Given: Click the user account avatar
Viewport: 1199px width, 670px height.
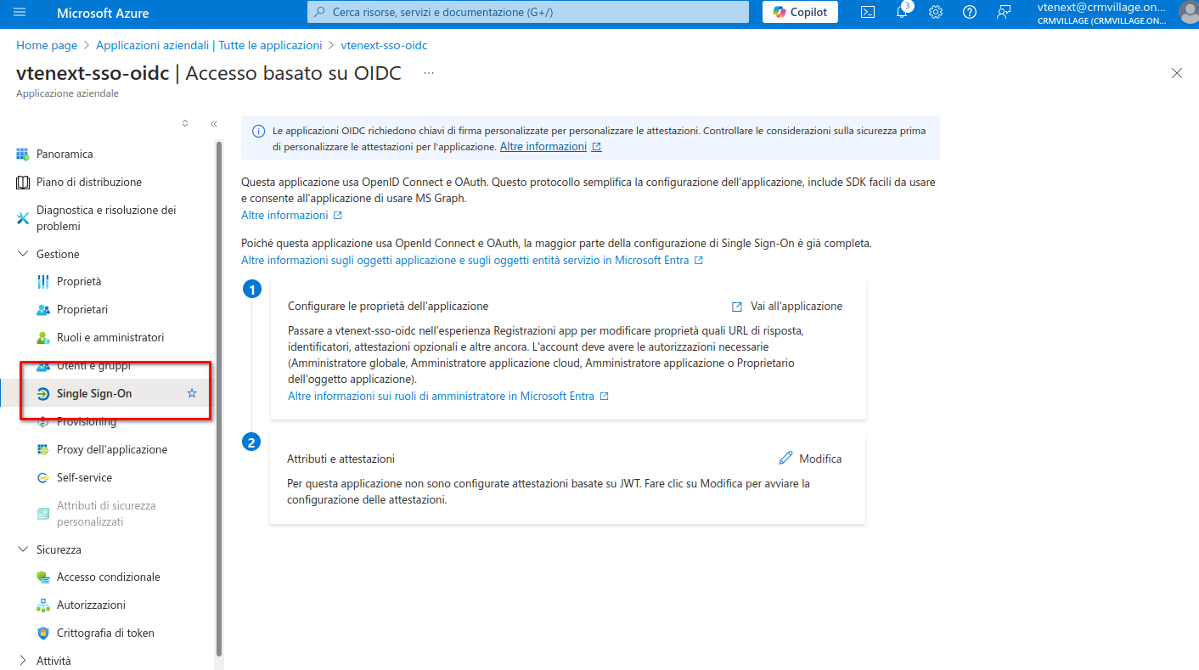Looking at the screenshot, I should tap(1188, 12).
